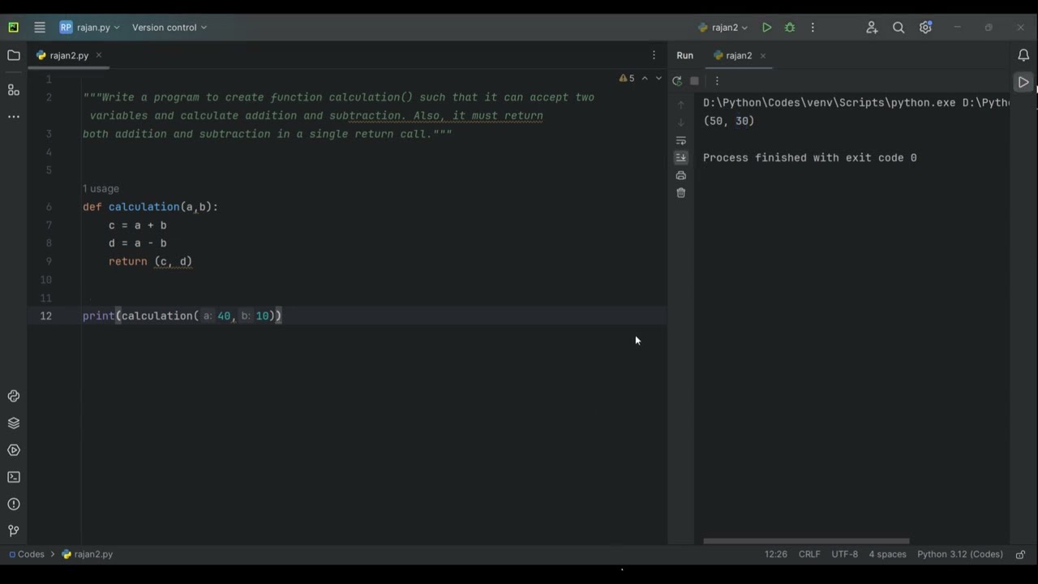Rerun rajan2 in the Run panel
Viewport: 1038px width, 584px height.
pos(677,80)
